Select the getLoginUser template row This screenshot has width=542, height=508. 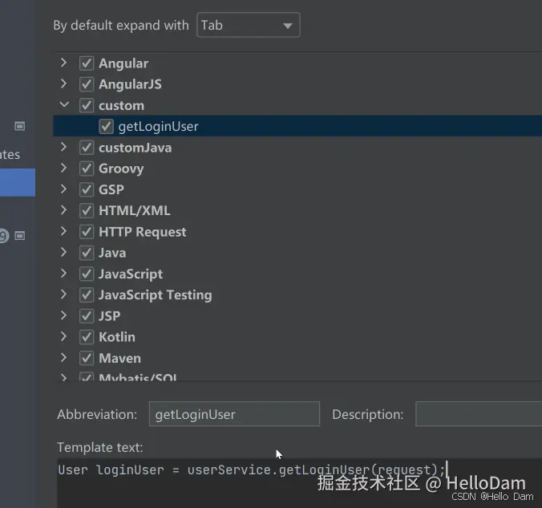click(297, 126)
